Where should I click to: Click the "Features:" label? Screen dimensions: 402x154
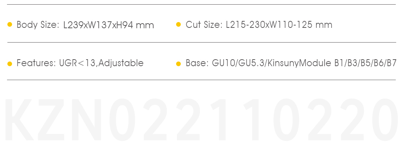tap(36, 63)
